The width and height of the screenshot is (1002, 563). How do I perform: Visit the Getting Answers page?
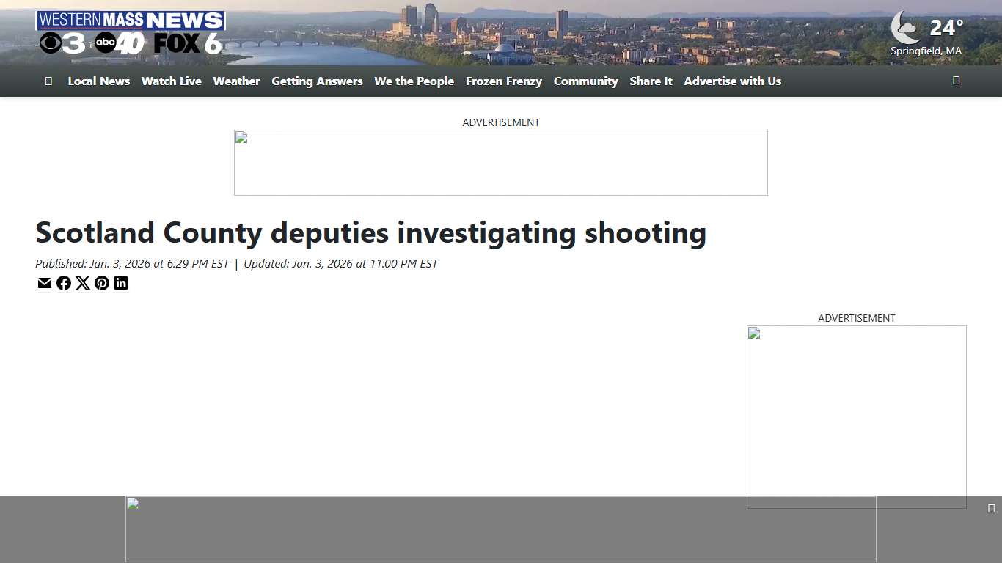pyautogui.click(x=317, y=81)
